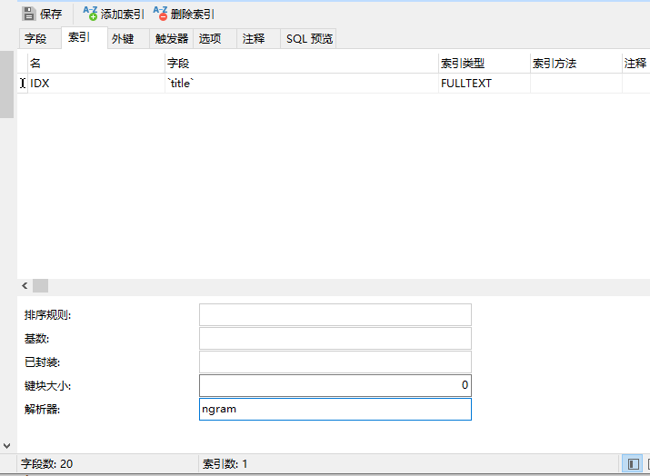The image size is (650, 476).
Task: Click the vertical scrollbar thumb on the left
Action: (6, 84)
